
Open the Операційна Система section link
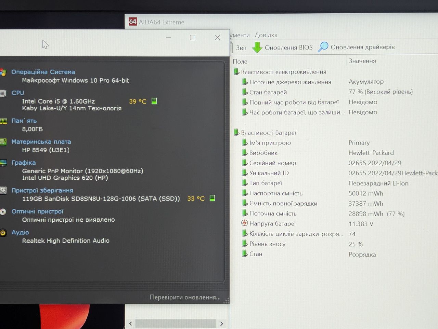[43, 72]
